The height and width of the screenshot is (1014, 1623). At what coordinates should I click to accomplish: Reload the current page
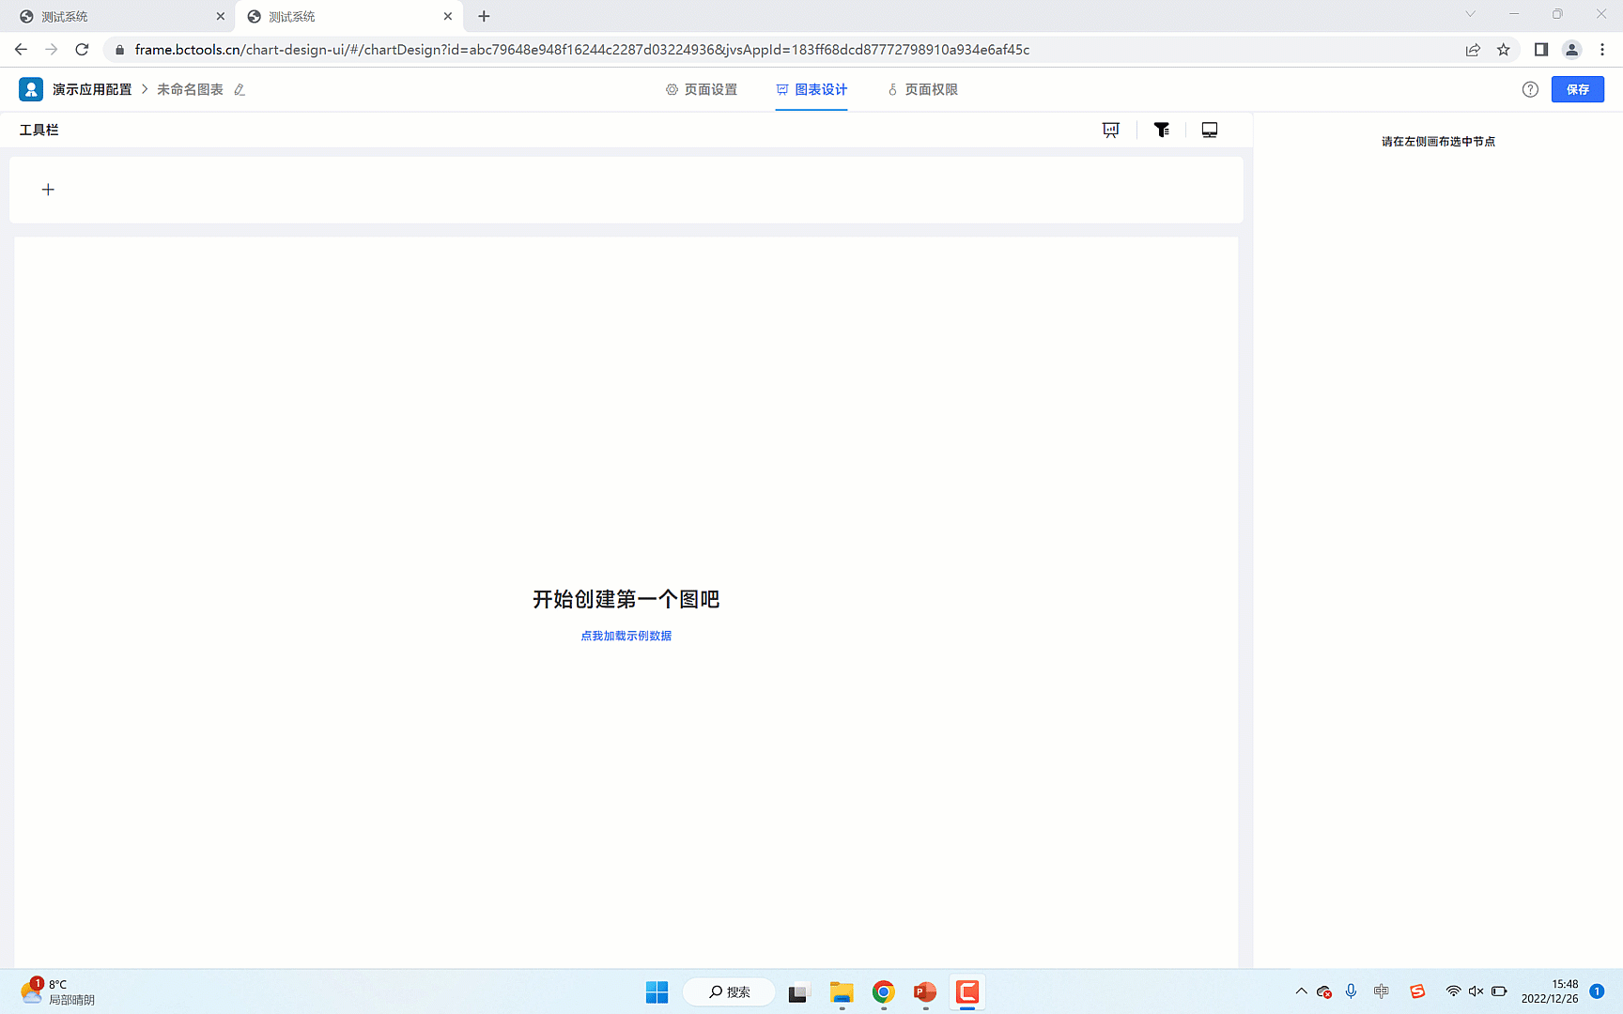82,50
